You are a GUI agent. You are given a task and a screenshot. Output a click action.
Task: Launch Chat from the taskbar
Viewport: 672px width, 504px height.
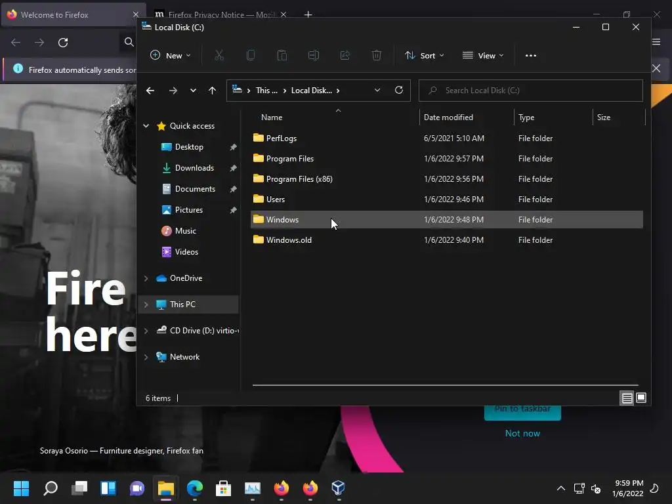tap(137, 488)
